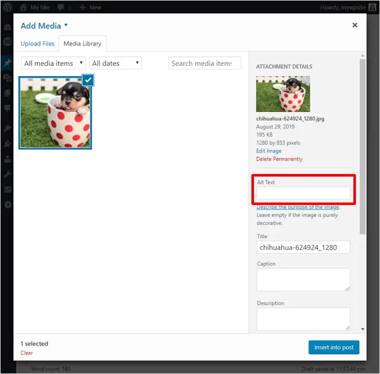Click the Insert into post button

pyautogui.click(x=334, y=347)
